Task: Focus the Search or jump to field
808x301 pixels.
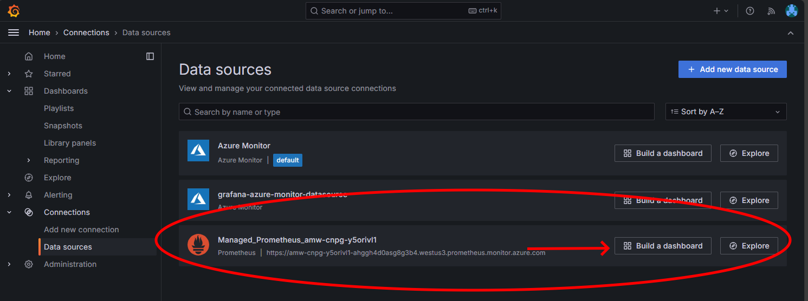Action: [403, 11]
